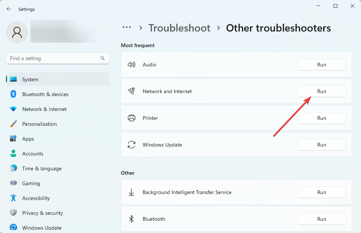Click the Personalization paintbrush icon

pos(13,124)
